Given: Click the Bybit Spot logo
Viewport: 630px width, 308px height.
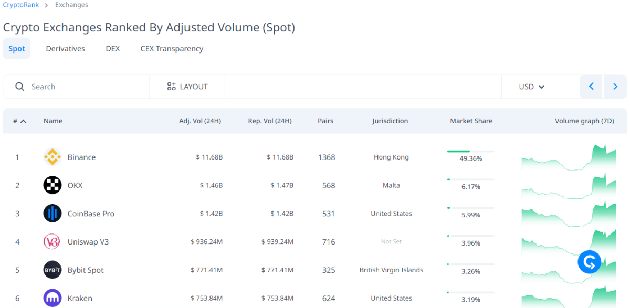Looking at the screenshot, I should (51, 270).
